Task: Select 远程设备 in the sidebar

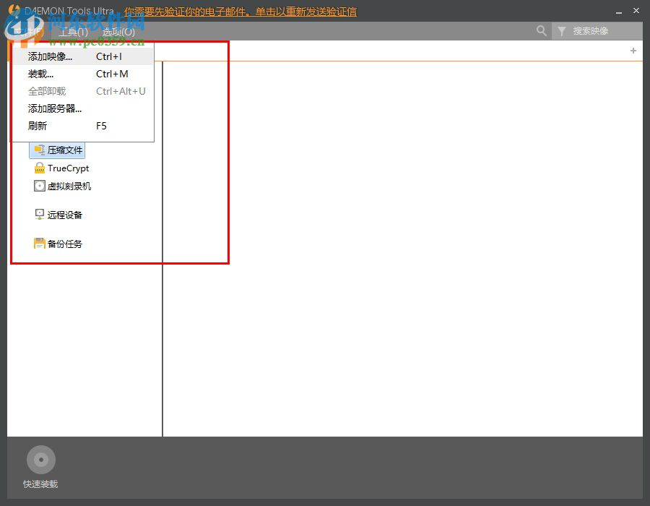Action: pos(58,215)
